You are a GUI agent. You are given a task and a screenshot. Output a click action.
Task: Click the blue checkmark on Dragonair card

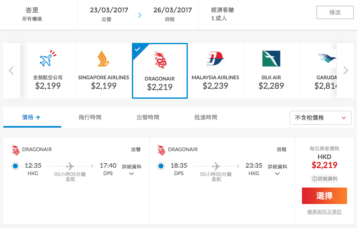coord(137,49)
